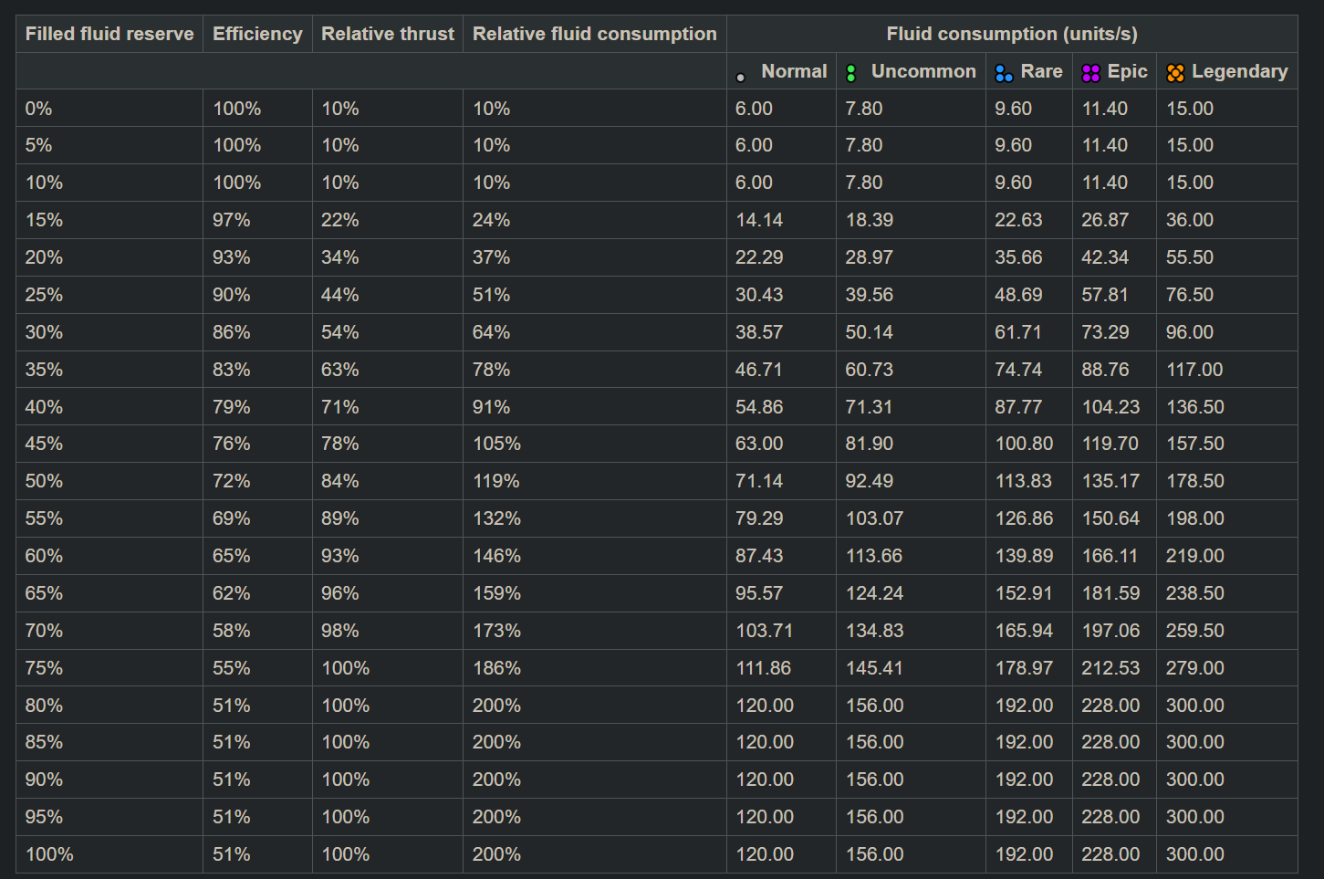Image resolution: width=1324 pixels, height=879 pixels.
Task: Select the 64% relative fluid consumption cell
Action: coord(595,332)
